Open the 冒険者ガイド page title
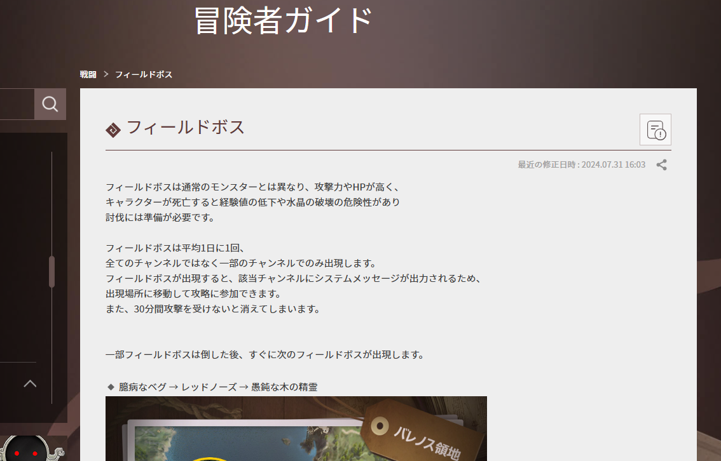 pos(283,21)
